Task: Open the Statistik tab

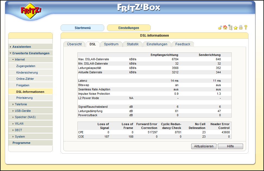Action: pyautogui.click(x=133, y=44)
